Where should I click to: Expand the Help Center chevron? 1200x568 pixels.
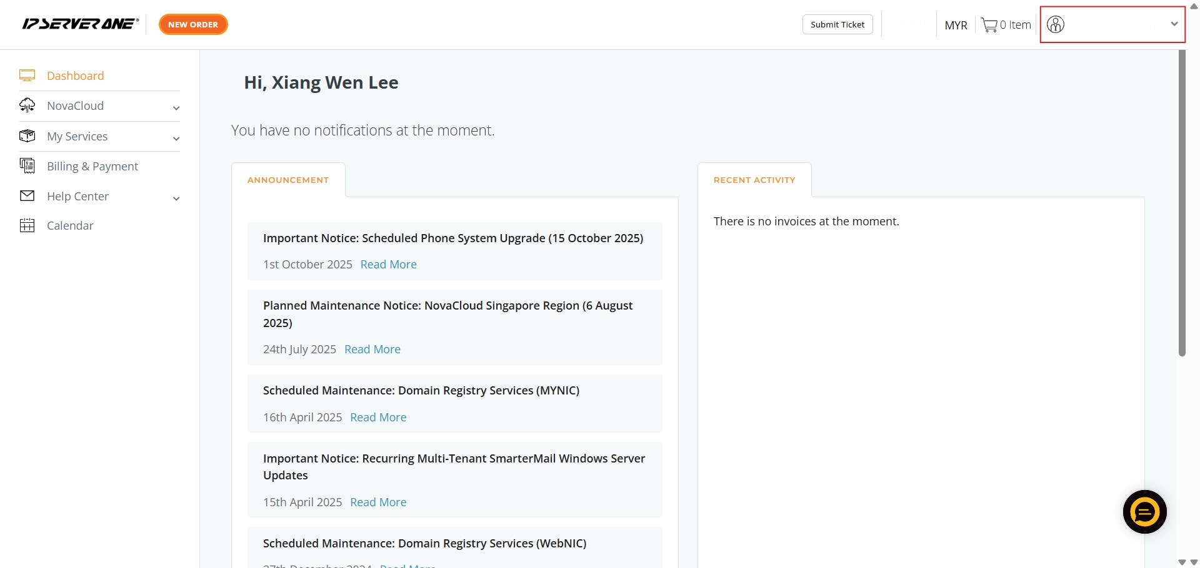[176, 198]
